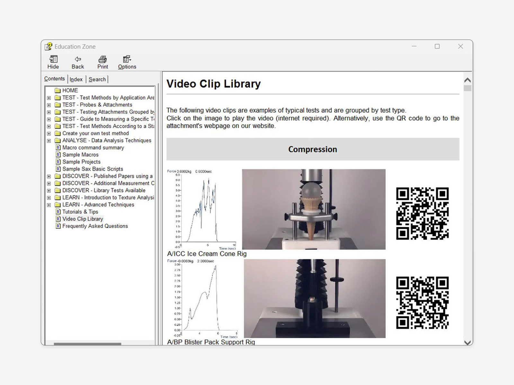Screen dimensions: 514x385
Task: Switch to the Contents tab
Action: (54, 79)
